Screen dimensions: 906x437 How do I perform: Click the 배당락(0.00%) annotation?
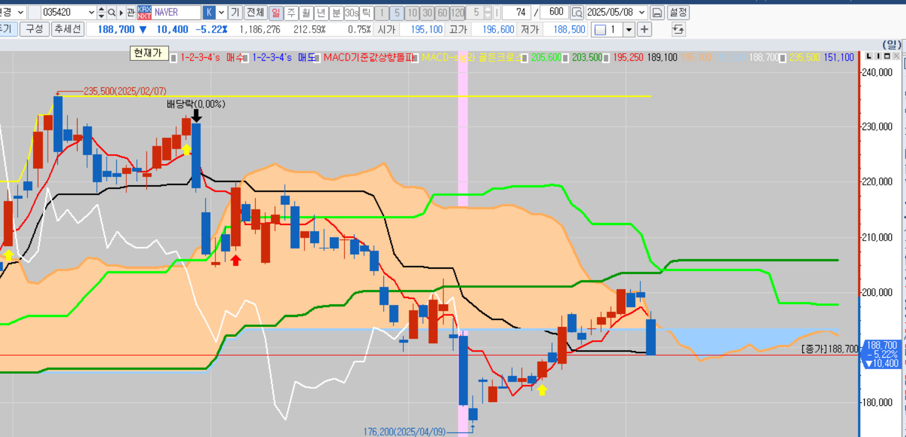click(196, 104)
